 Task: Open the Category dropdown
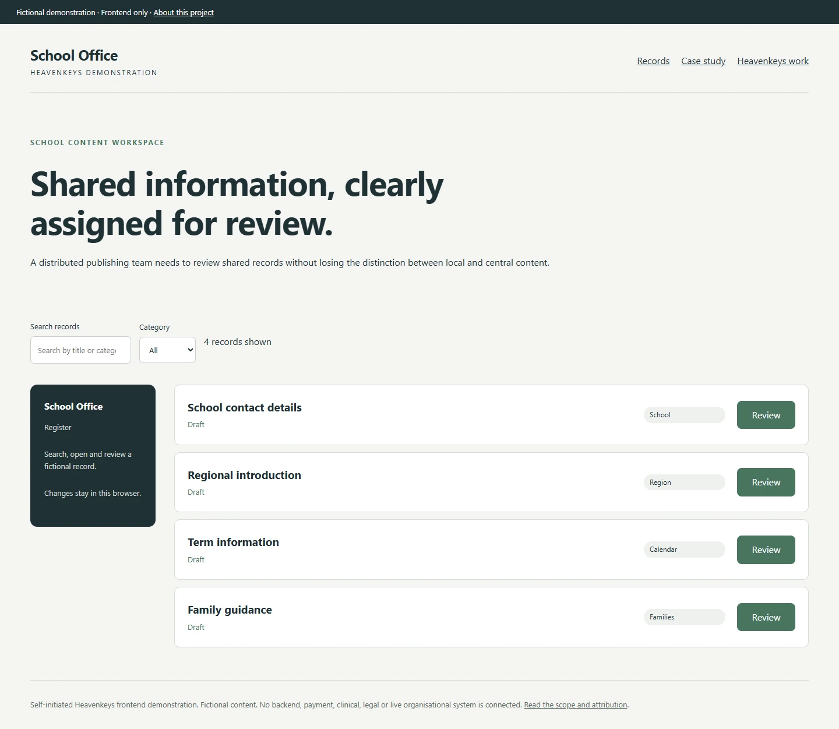[167, 350]
